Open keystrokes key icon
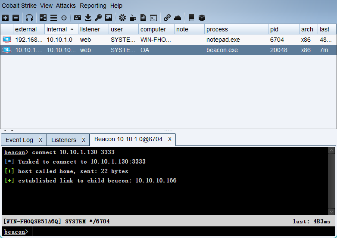The height and width of the screenshot is (238, 337). pos(98,18)
